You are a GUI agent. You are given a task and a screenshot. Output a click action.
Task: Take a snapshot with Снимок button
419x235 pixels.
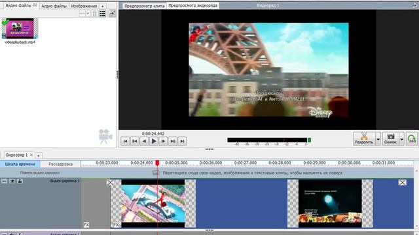pos(391,139)
